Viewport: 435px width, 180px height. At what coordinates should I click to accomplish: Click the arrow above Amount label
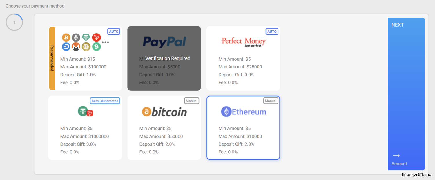(x=396, y=156)
